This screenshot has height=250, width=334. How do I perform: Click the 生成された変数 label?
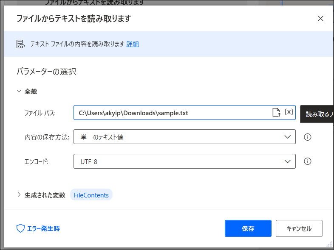(45, 195)
